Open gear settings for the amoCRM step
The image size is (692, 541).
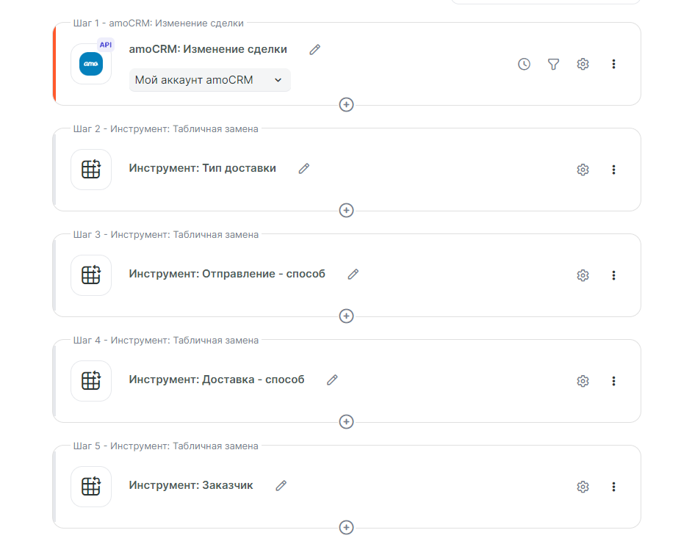tap(583, 64)
